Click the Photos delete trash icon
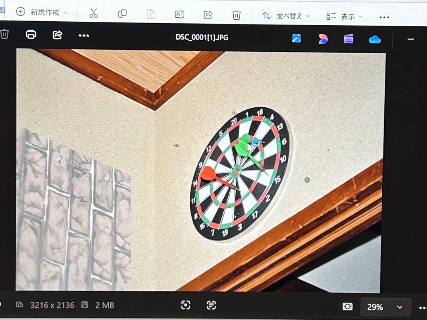 tap(4, 34)
